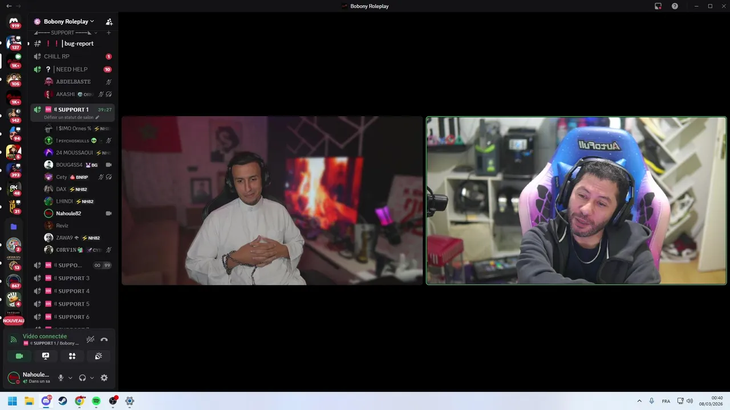The image size is (730, 410).
Task: Toggle camera with green video button
Action: (x=19, y=356)
